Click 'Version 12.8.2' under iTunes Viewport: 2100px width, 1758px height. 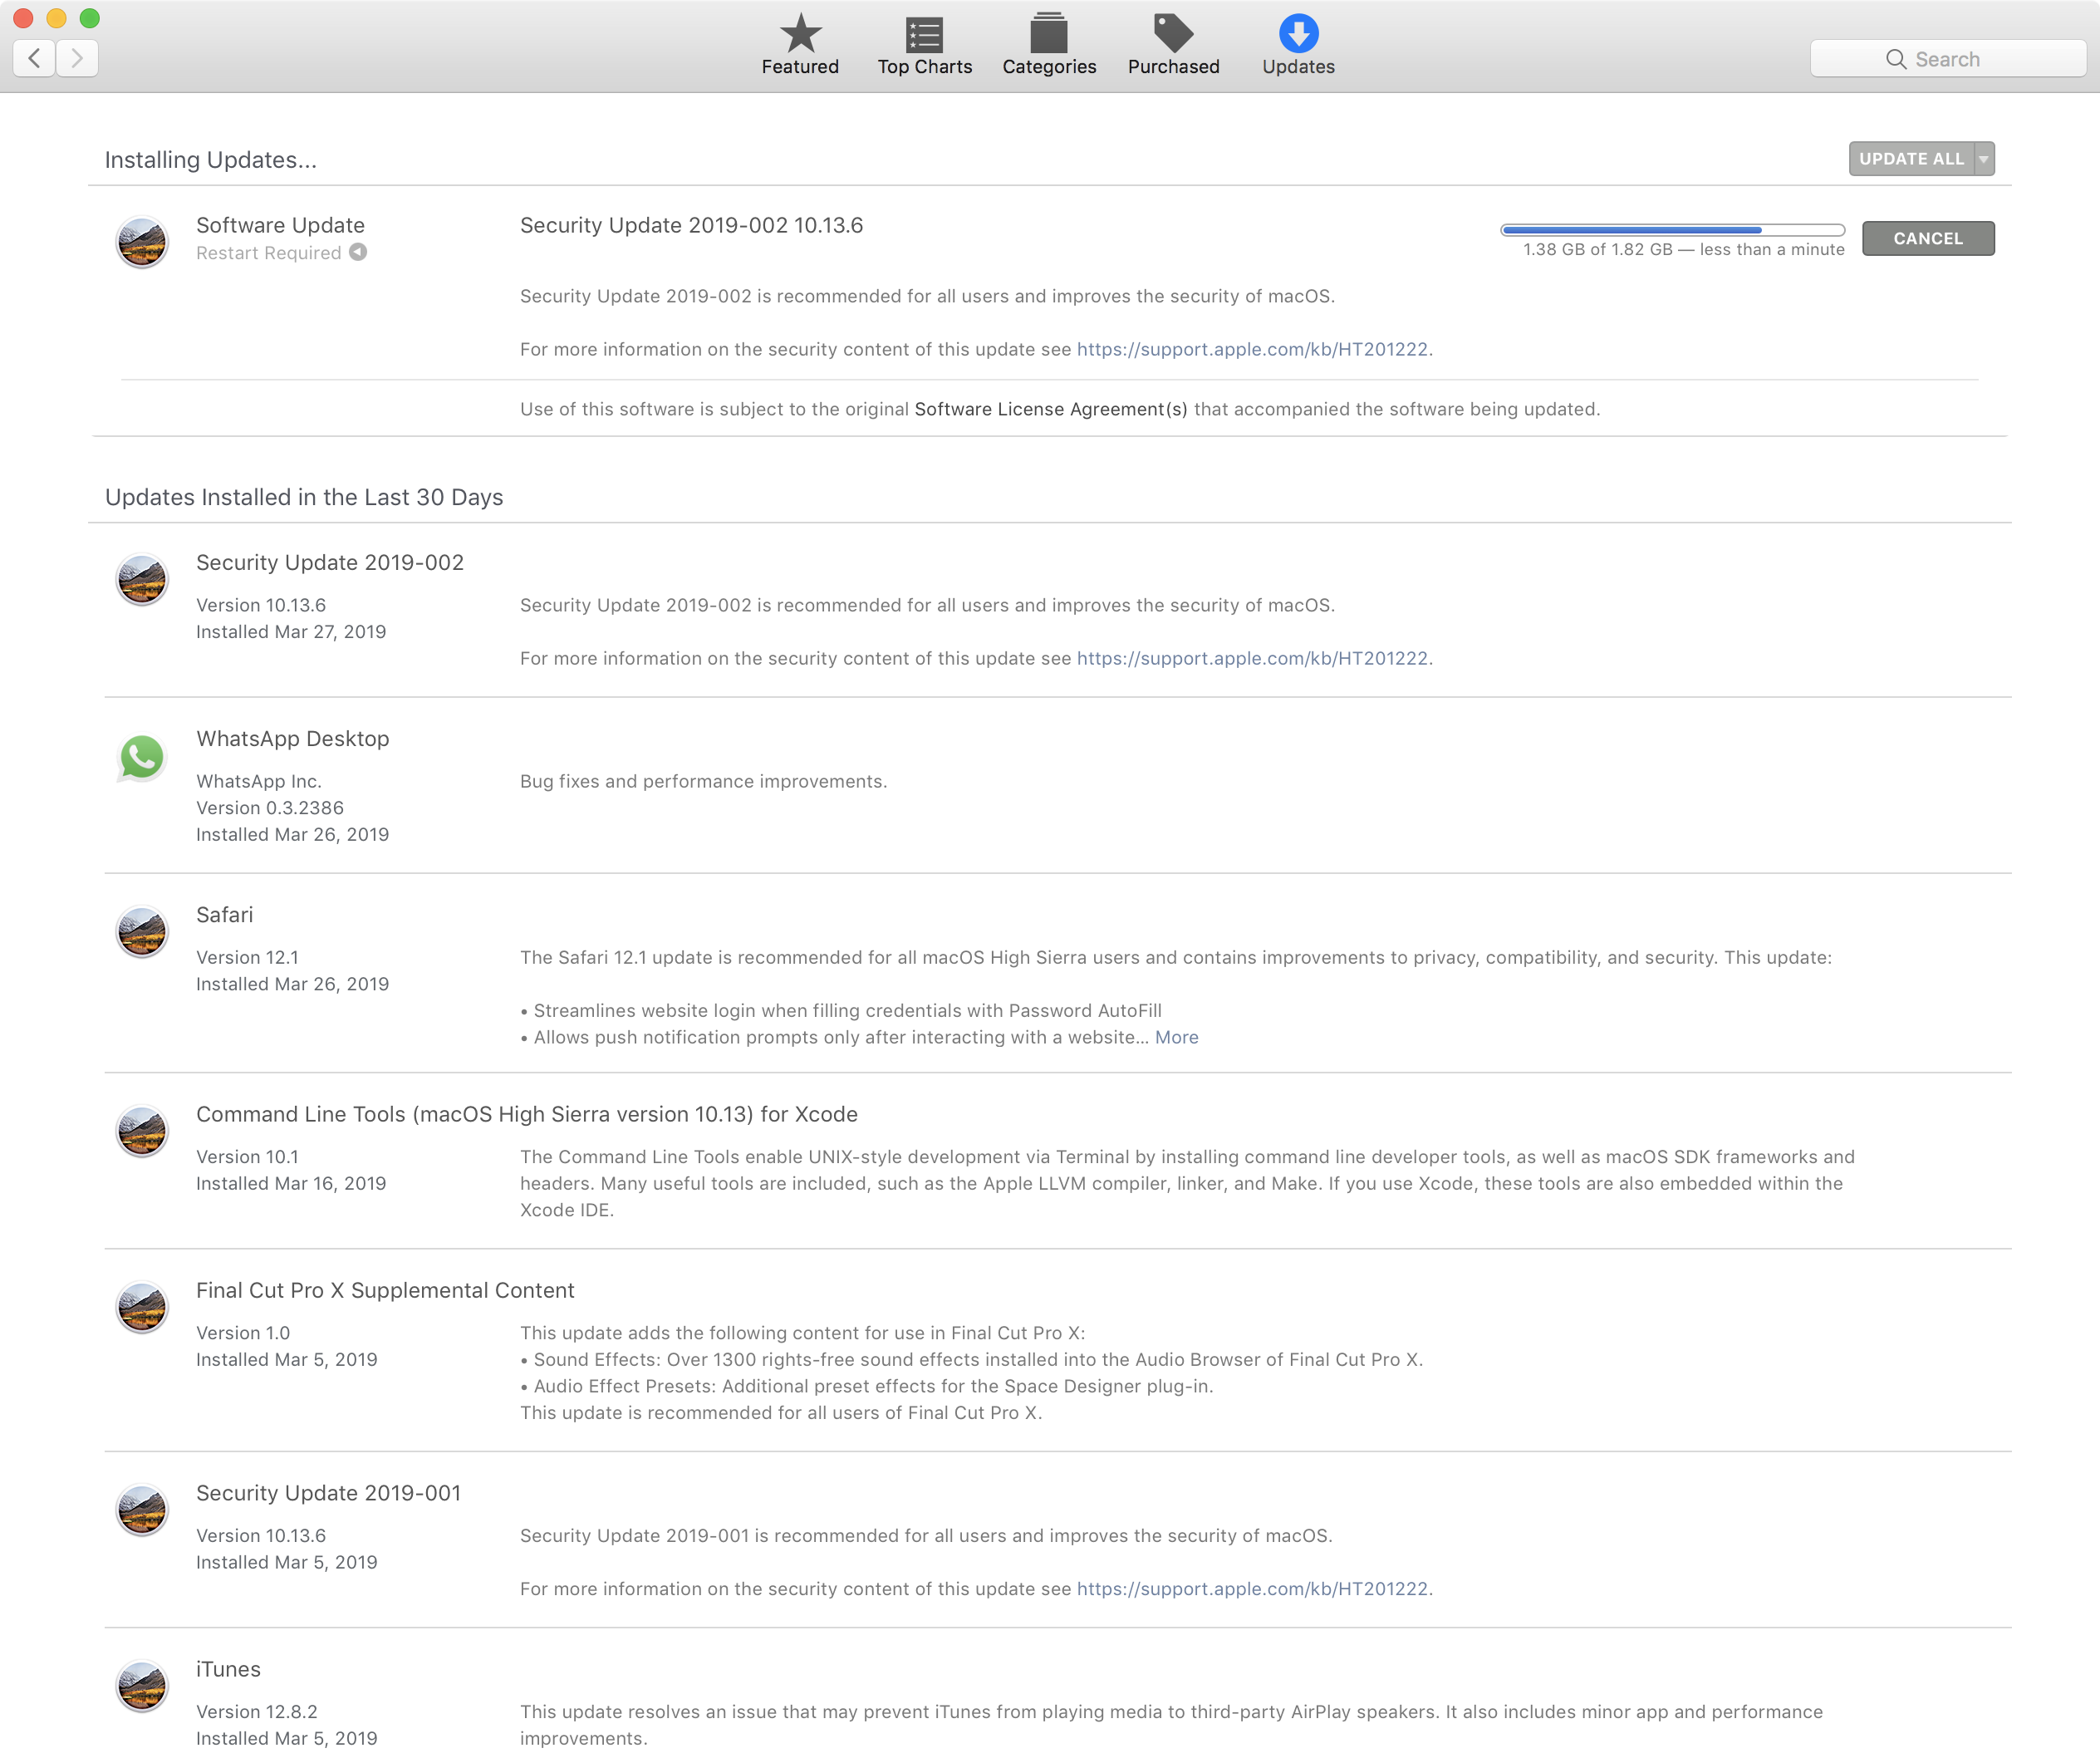pyautogui.click(x=257, y=1712)
